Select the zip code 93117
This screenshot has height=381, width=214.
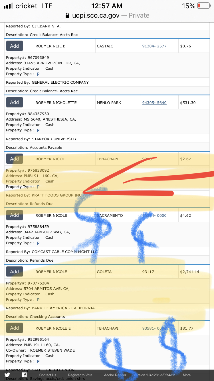click(x=148, y=272)
